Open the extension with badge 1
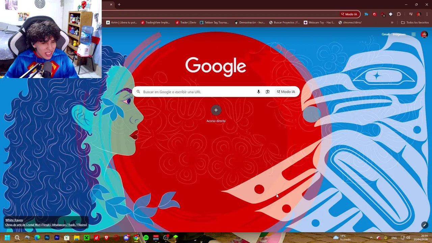 point(382,14)
